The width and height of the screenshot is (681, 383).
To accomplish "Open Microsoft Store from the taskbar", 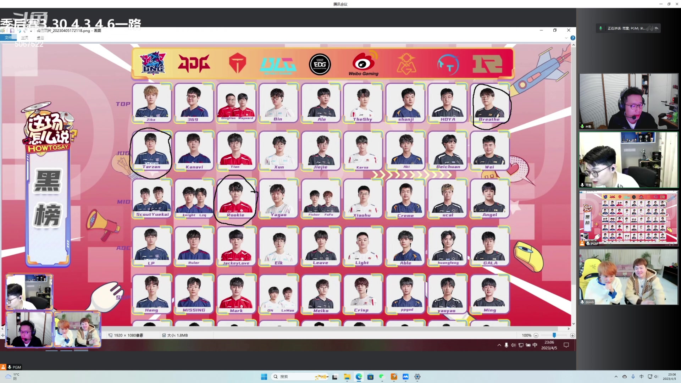I will click(370, 377).
